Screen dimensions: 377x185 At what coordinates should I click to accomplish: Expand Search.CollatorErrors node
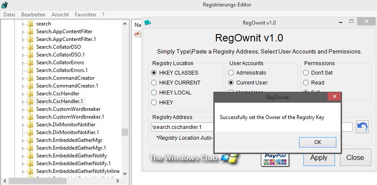coord(23,63)
